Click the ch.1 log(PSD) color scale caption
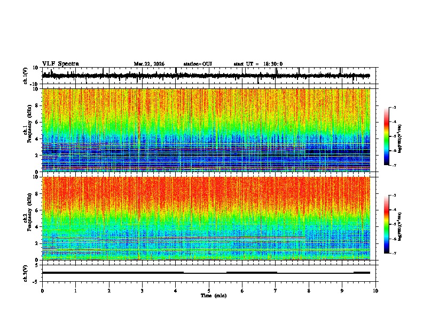This screenshot has height=326, width=423. tap(400, 139)
